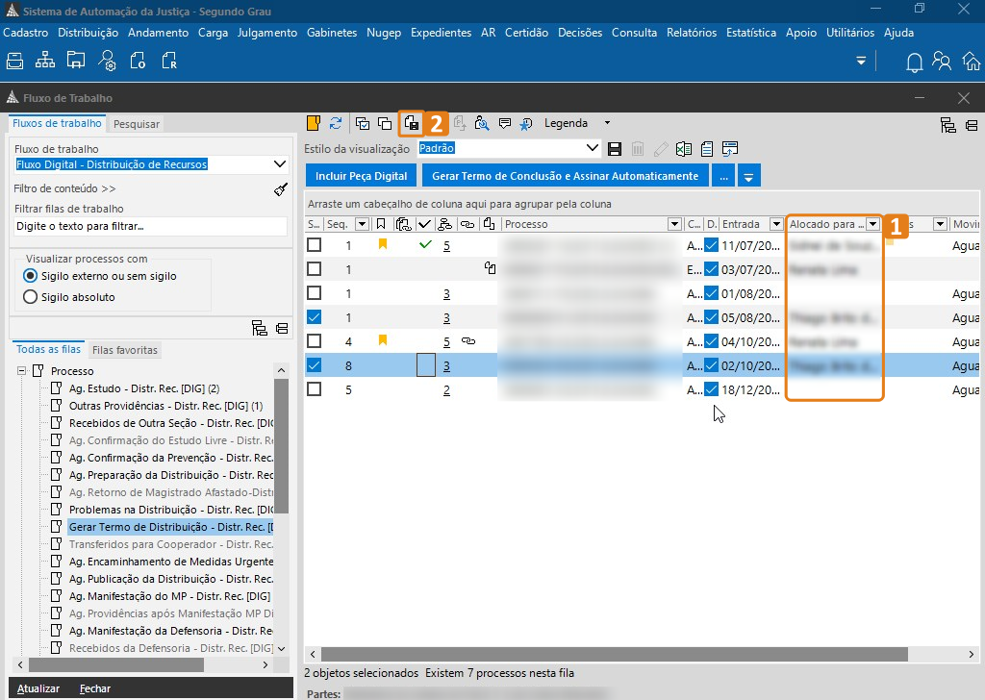This screenshot has height=700, width=985.
Task: Export the grid with the Excel icon
Action: point(684,149)
